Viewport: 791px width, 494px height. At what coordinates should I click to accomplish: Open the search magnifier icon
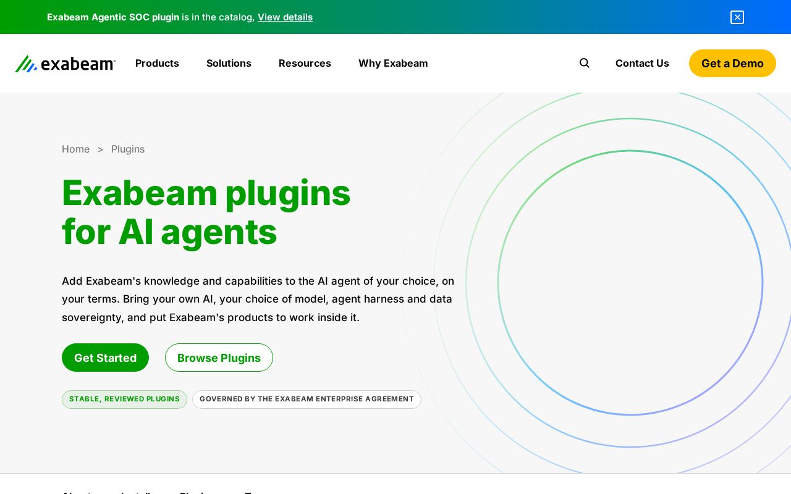pos(585,63)
